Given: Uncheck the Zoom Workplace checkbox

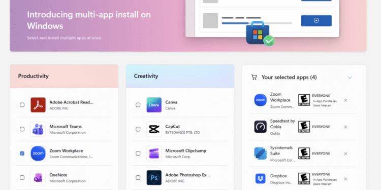Looking at the screenshot, I should pyautogui.click(x=22, y=154).
